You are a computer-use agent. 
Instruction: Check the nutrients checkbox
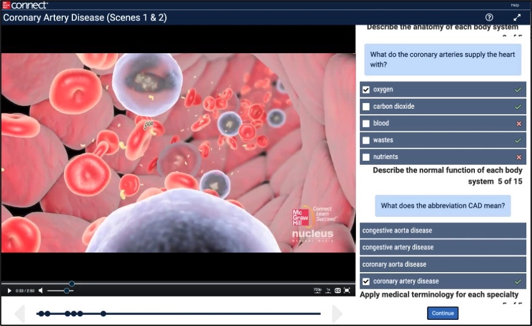click(366, 157)
